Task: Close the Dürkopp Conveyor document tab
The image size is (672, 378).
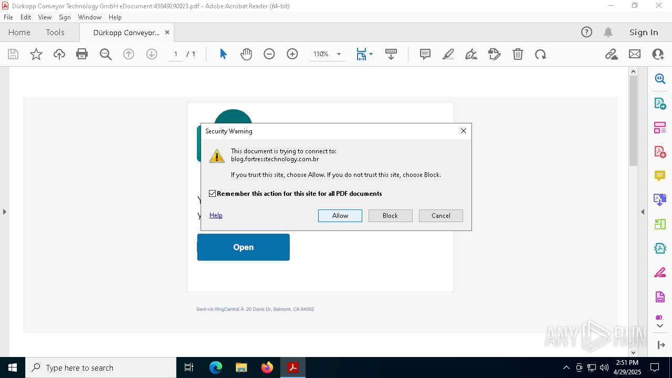Action: pyautogui.click(x=167, y=32)
